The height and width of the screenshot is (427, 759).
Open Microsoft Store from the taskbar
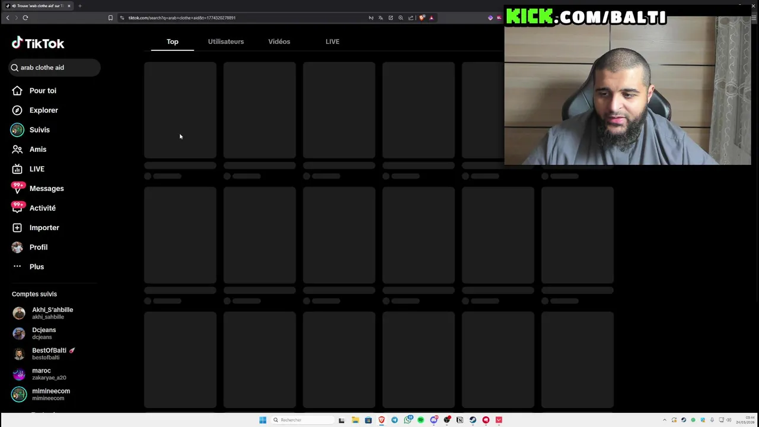point(368,420)
